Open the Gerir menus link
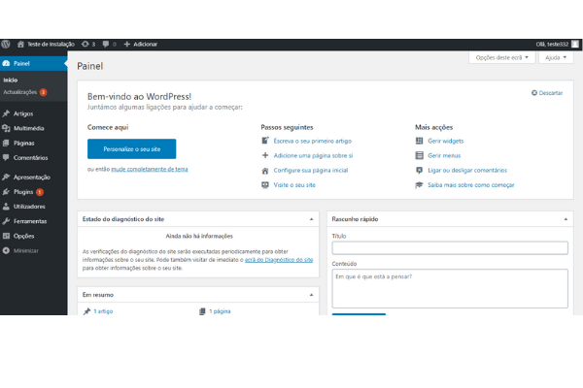The image size is (583, 388). coord(444,155)
